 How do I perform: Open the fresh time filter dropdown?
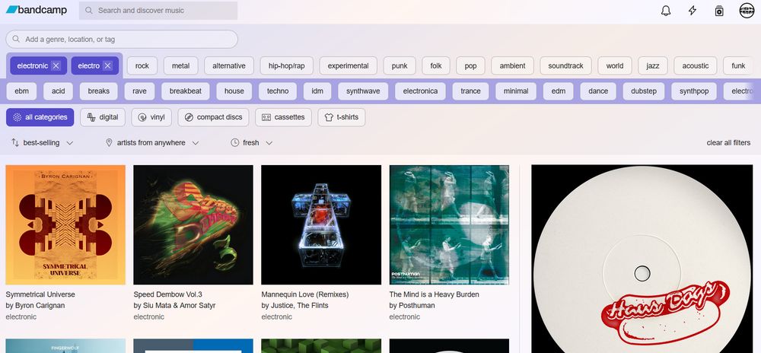(251, 142)
